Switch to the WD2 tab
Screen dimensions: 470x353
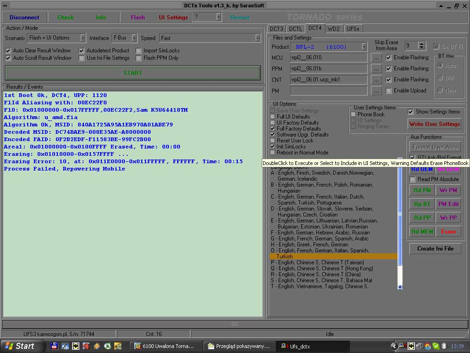[x=334, y=29]
